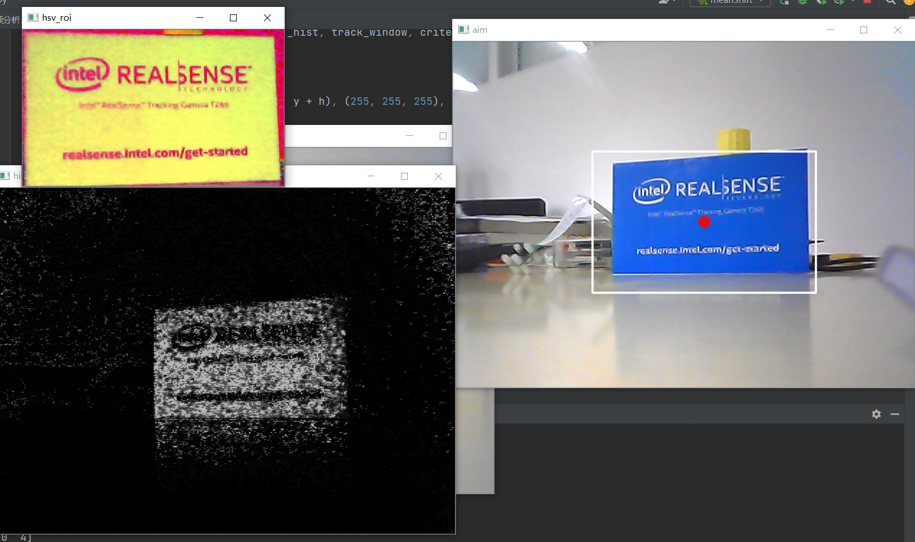Screen dimensions: 915x542
Task: Click the Debug bug icon in PyCharm toolbar
Action: coord(803,2)
